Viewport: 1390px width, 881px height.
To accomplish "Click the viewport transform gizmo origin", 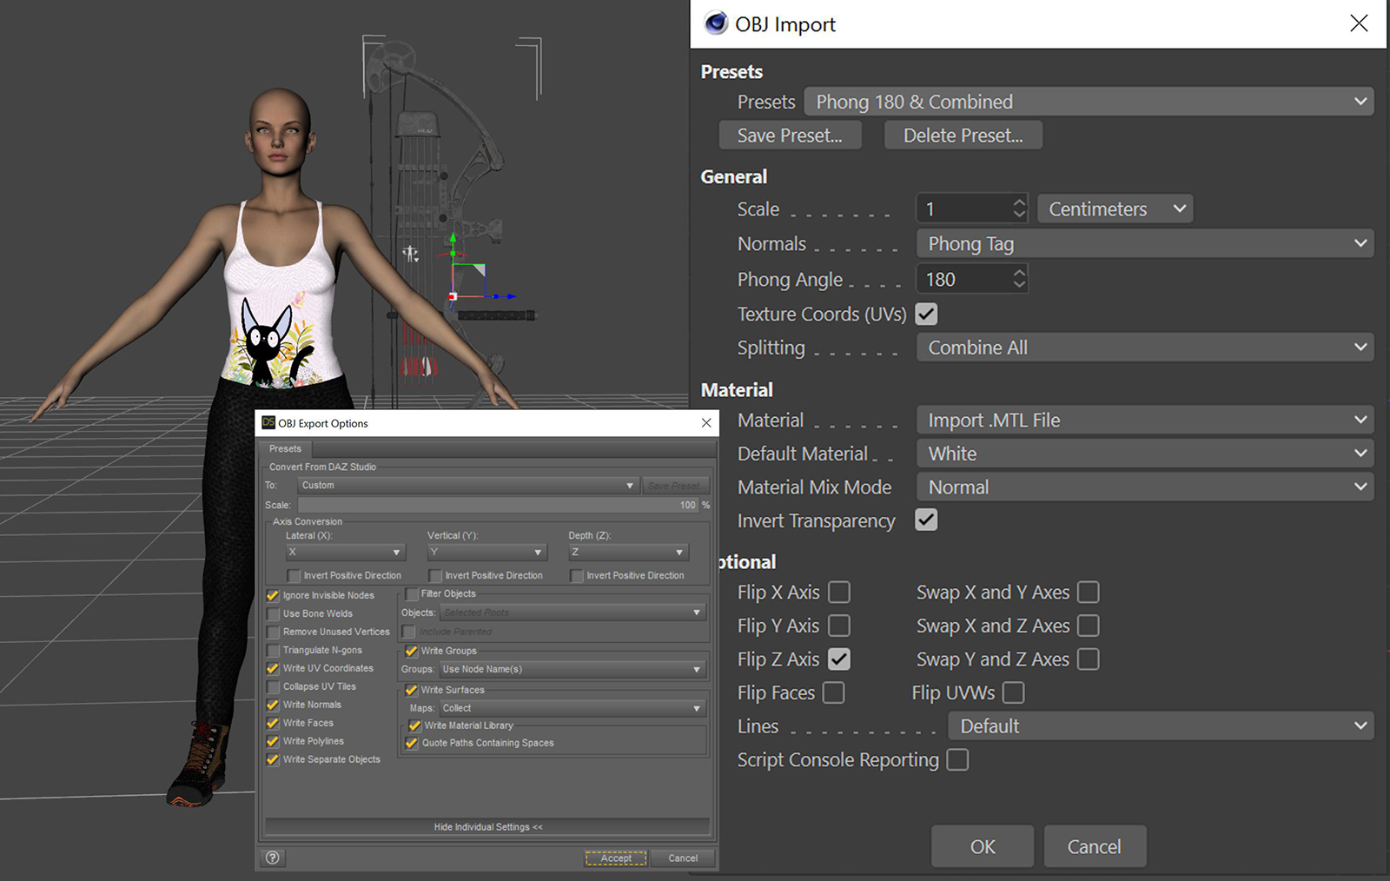I will click(453, 296).
